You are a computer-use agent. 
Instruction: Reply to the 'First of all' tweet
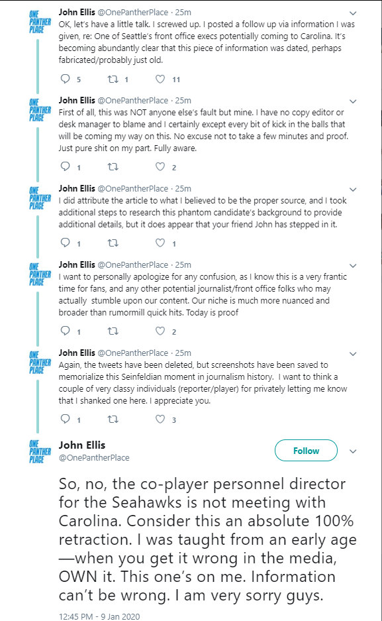(x=66, y=167)
